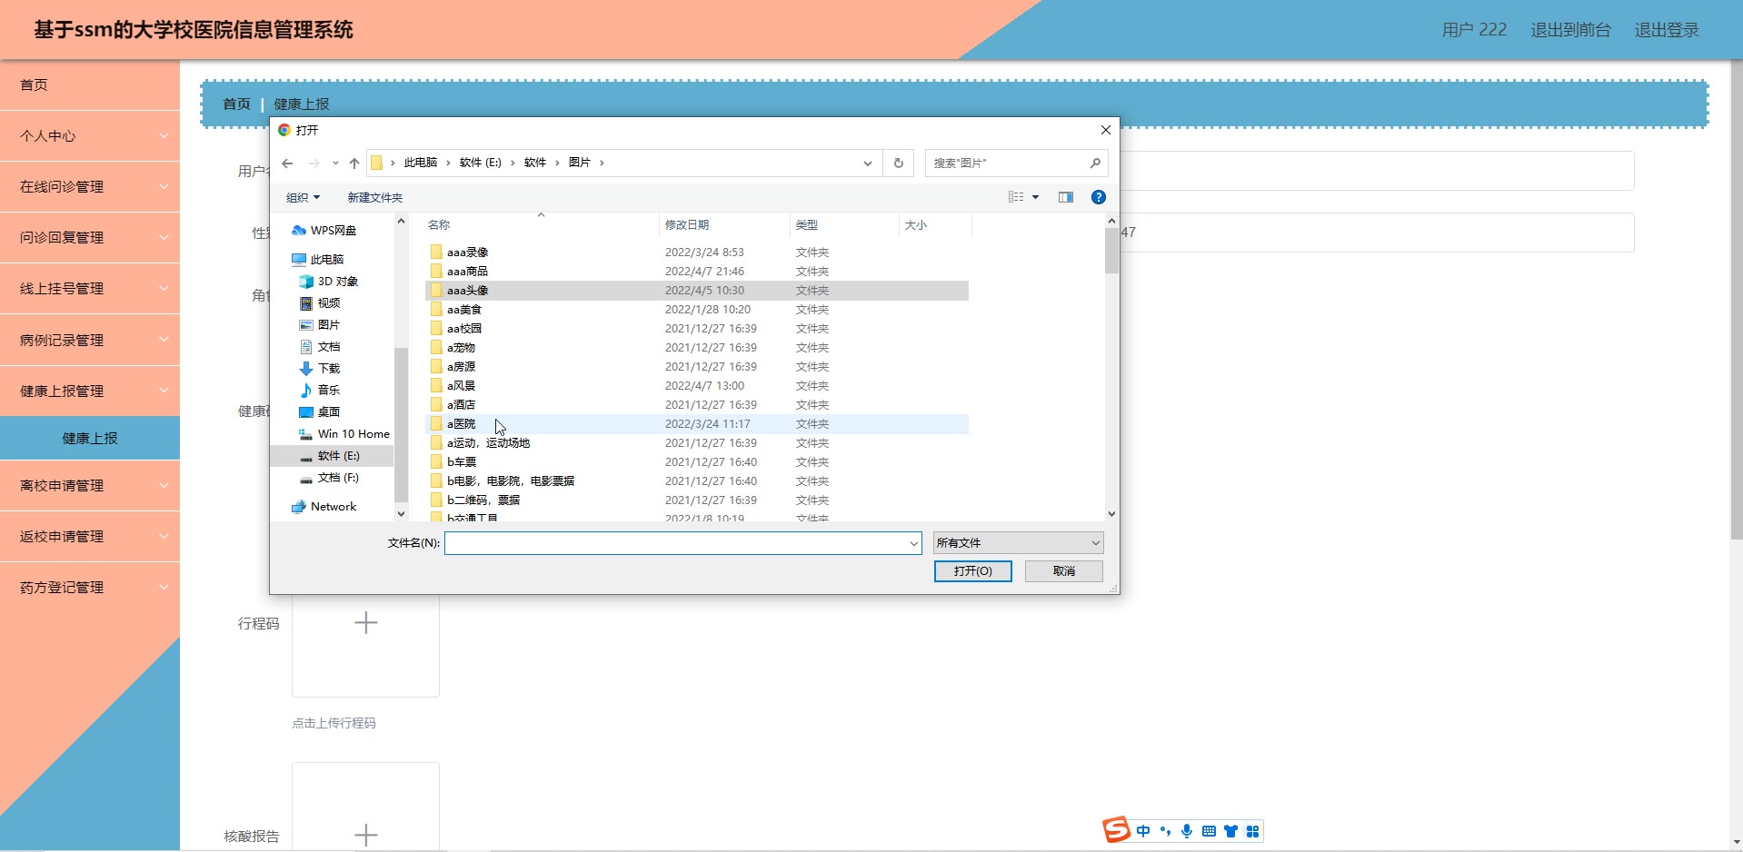Viewport: 1743px width, 852px height.
Task: Click the a宠物 folder icon
Action: point(436,348)
